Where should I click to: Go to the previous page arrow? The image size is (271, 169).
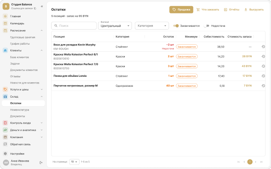pyautogui.click(x=244, y=162)
